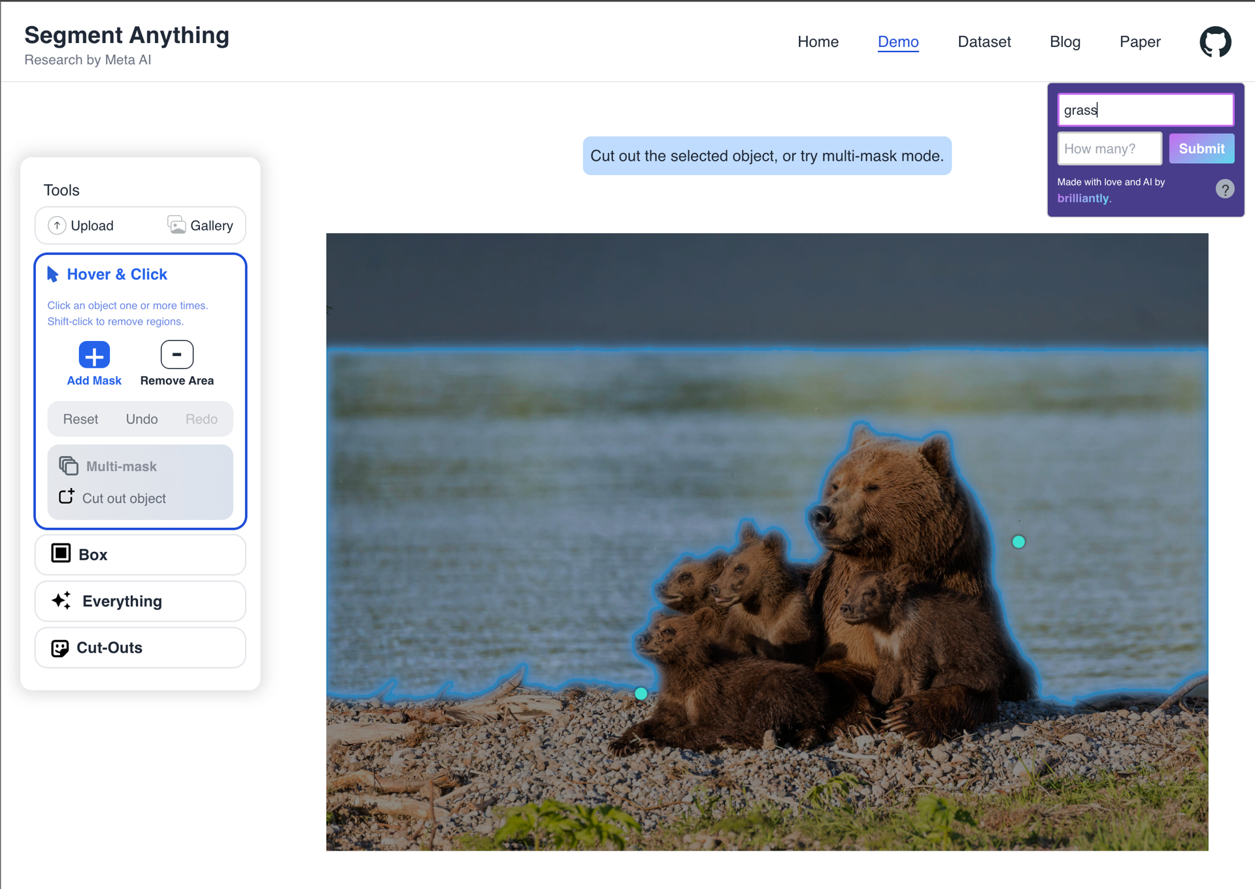Click the Cut-Outs sticker icon

tap(60, 648)
